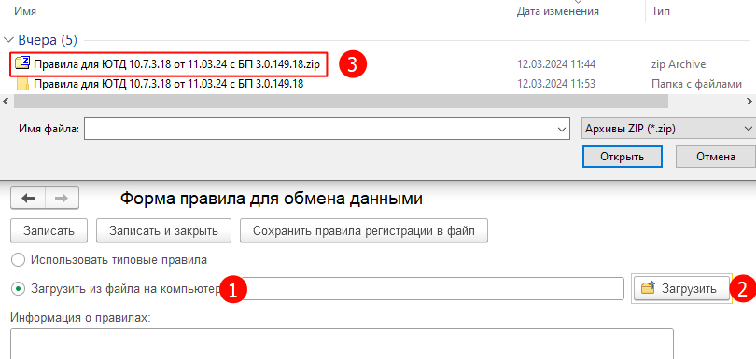The width and height of the screenshot is (756, 359).
Task: Select radio button Загрузить из файла на компьютере
Action: click(18, 289)
